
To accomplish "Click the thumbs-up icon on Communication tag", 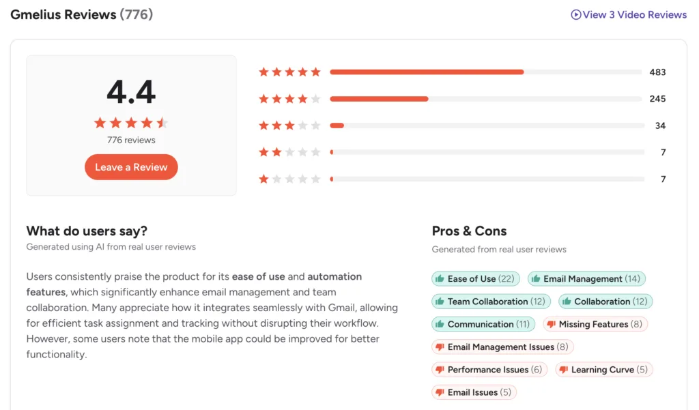I will point(440,325).
